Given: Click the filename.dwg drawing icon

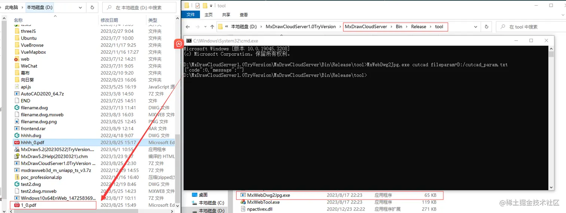Looking at the screenshot, I should click(17, 108).
